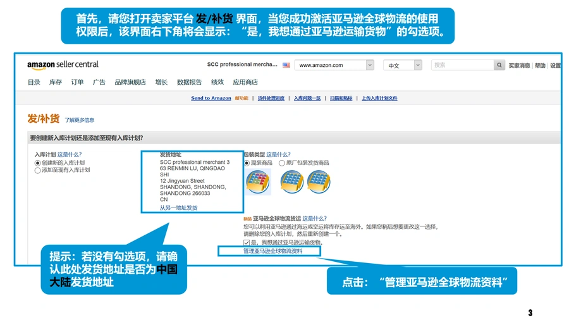Click 这是什么? beside 亚马逊全球物流货运

pos(315,218)
